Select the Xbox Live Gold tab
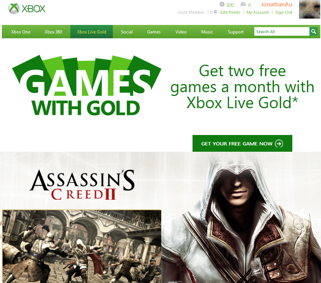The width and height of the screenshot is (321, 283). [x=92, y=32]
